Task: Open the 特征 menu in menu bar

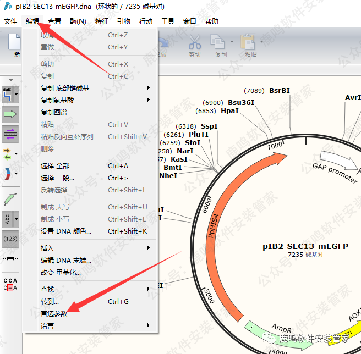Action: (x=102, y=21)
